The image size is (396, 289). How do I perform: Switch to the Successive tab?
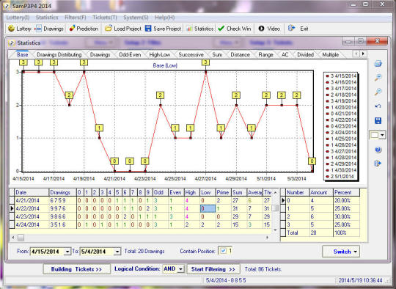[191, 54]
